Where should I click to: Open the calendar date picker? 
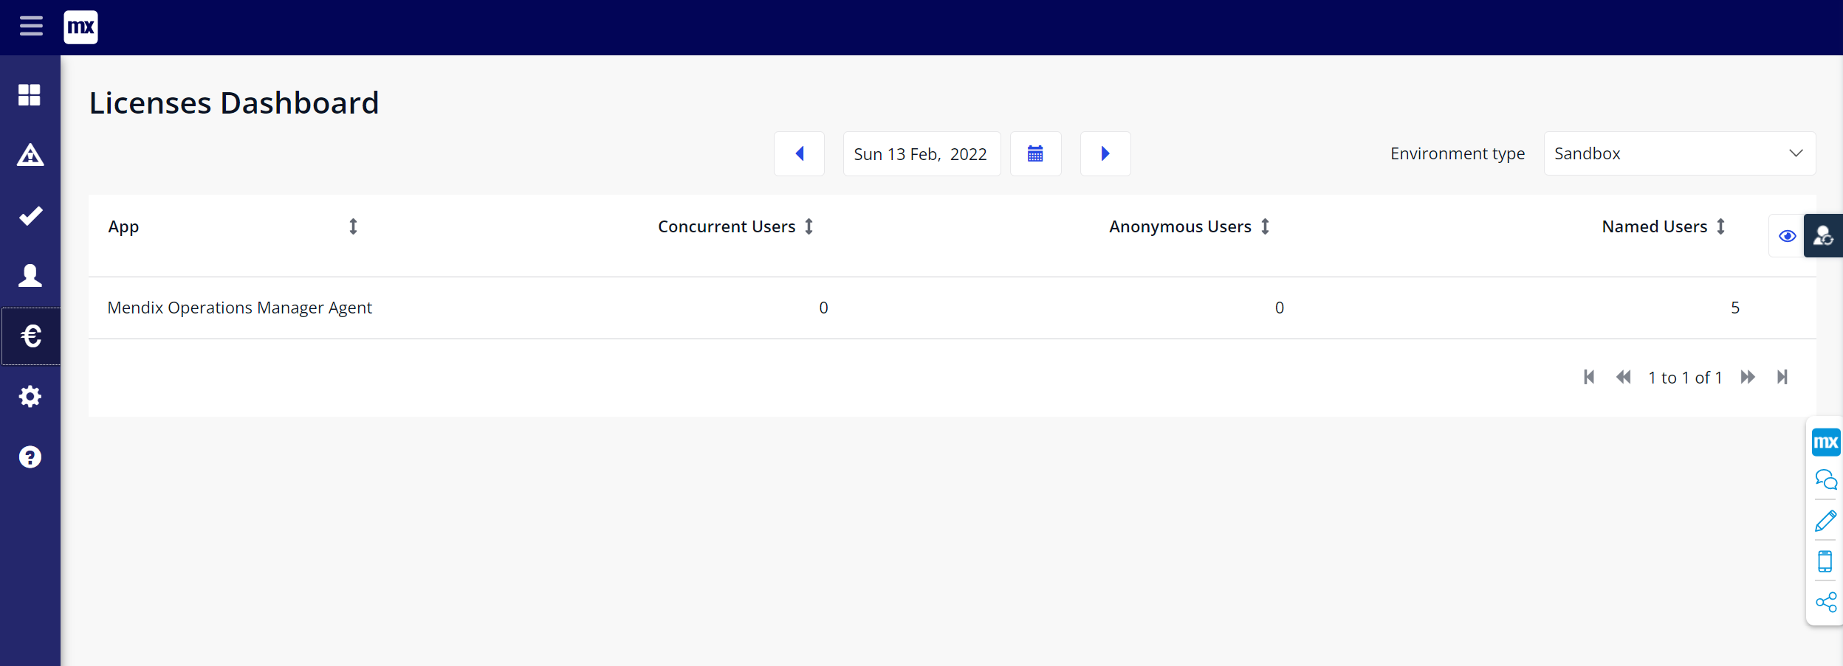[1035, 153]
